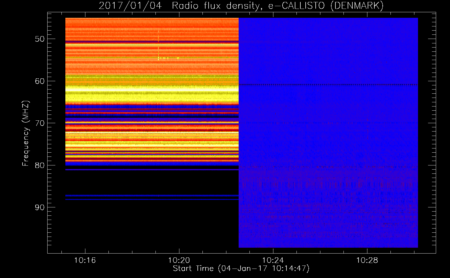The height and width of the screenshot is (278, 450).
Task: Click the 70 frequency tick label
Action: coord(40,123)
